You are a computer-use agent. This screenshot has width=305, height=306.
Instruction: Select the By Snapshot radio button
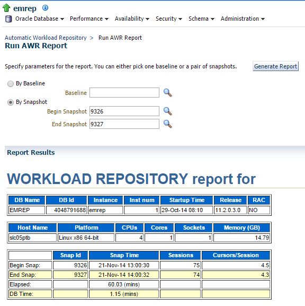[x=11, y=102]
